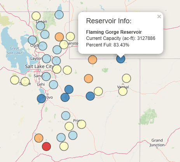This screenshot has height=162, width=180.
Task: Click the light blue marker right of the Ogden label
Action: tap(43, 46)
